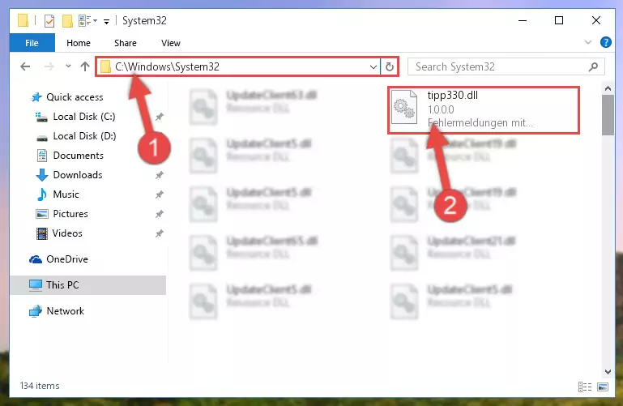623x406 pixels.
Task: Click the pin icon beside Pictures
Action: pos(160,214)
